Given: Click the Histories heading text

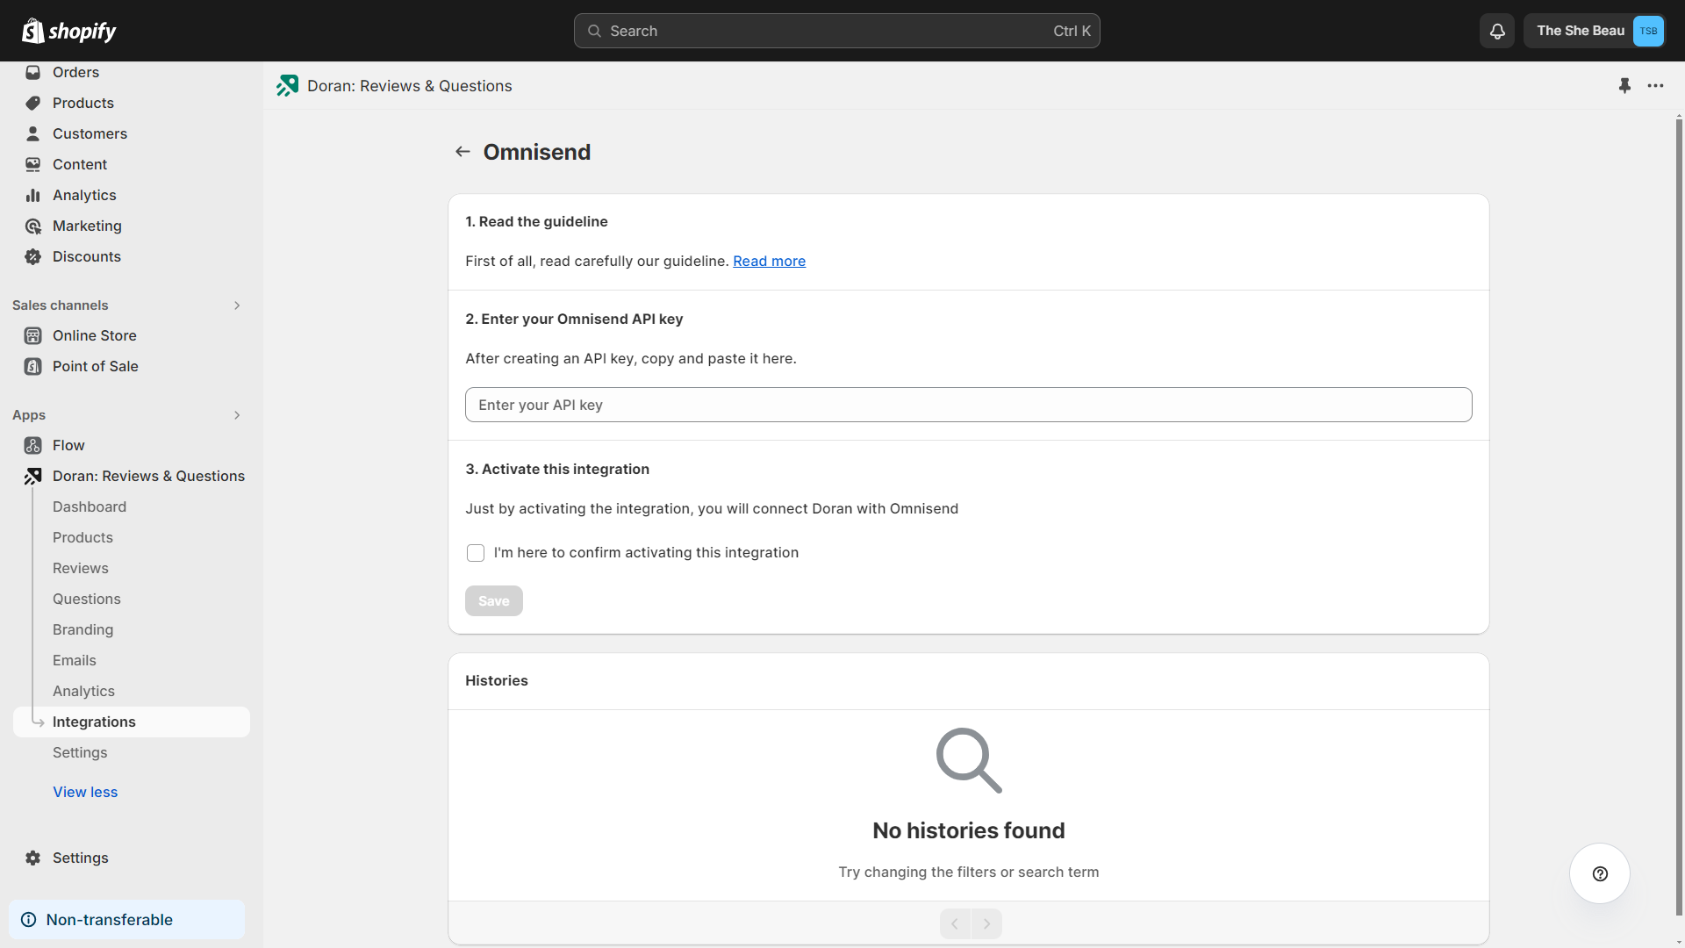Looking at the screenshot, I should (x=497, y=680).
